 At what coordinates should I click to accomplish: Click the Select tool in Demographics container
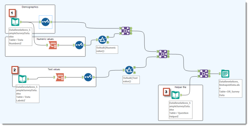click(x=45, y=22)
